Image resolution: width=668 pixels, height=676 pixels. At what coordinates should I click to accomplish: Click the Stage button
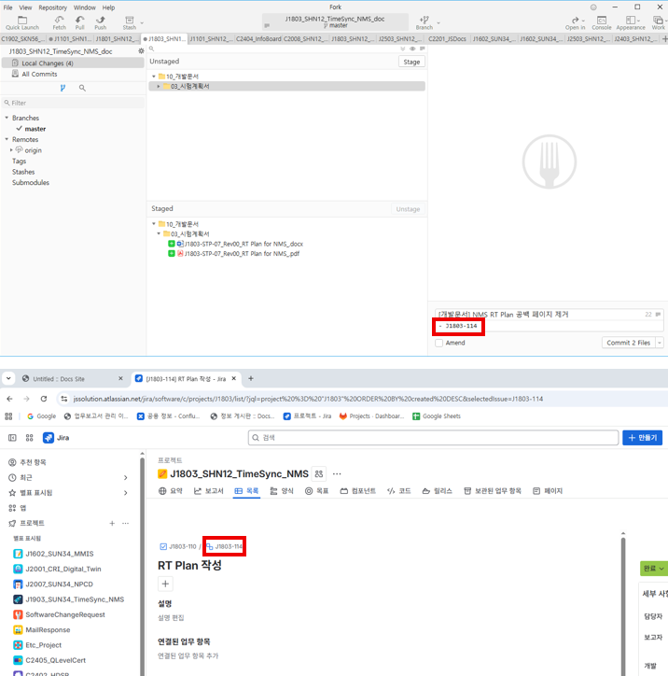click(x=410, y=62)
